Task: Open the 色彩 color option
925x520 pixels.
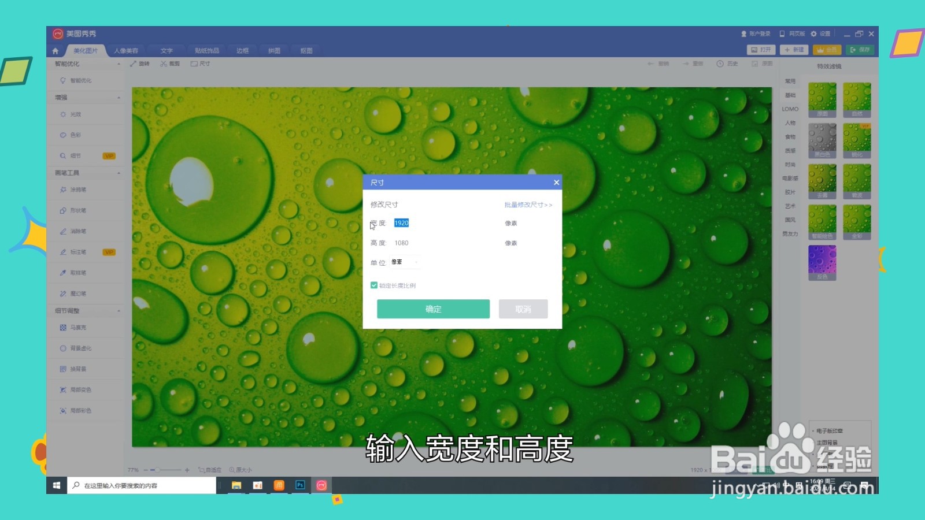Action: coord(71,135)
